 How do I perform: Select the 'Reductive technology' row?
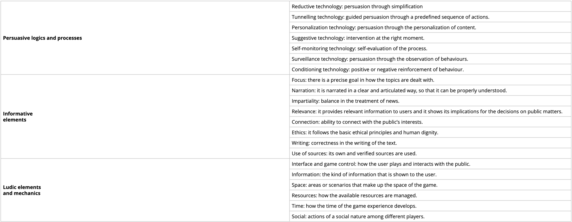357,6
